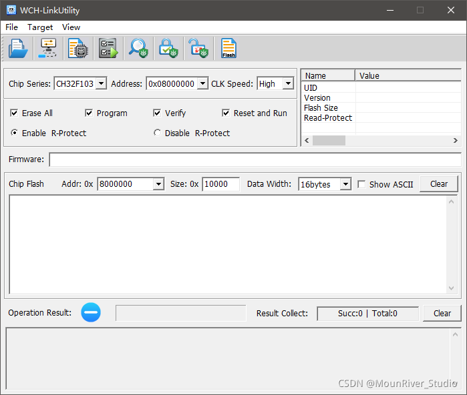Select Enable R-Protect radio button

click(x=14, y=133)
